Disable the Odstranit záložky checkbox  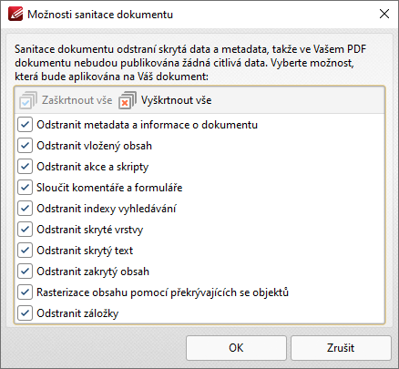25,313
